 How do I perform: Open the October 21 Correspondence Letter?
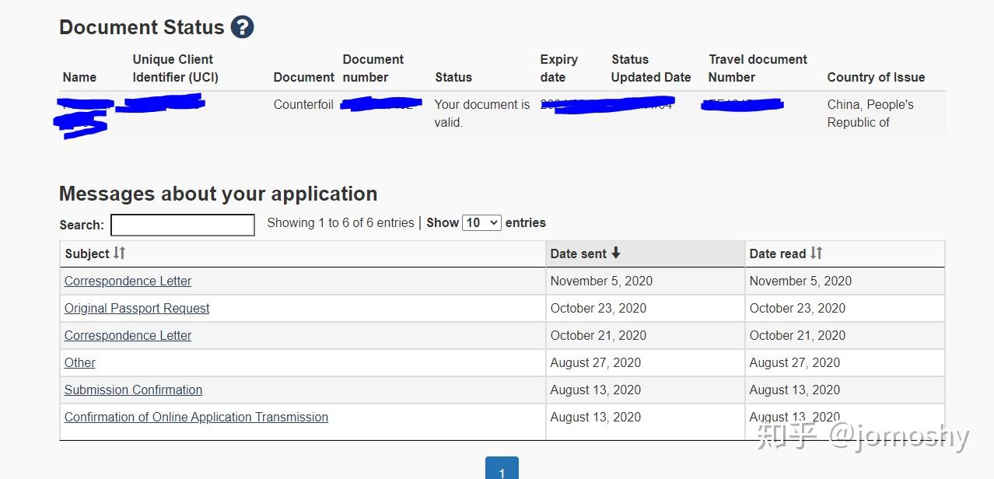click(128, 336)
